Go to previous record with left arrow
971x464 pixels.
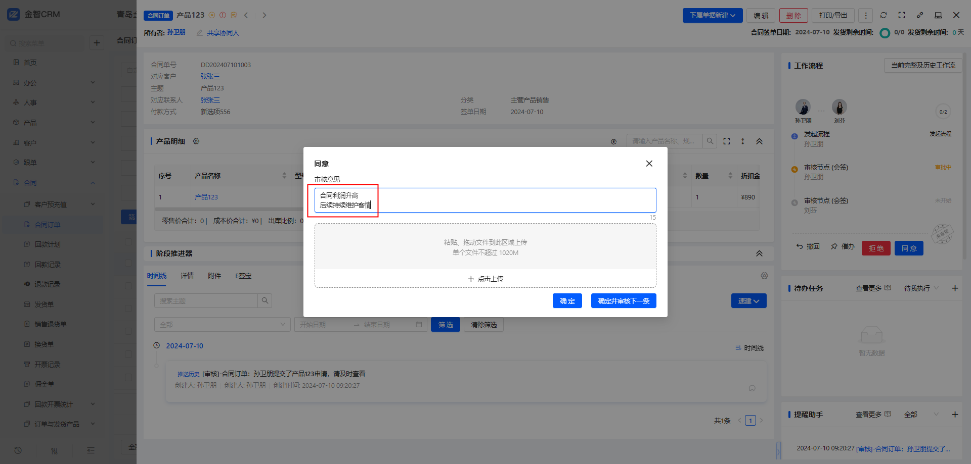[x=246, y=15]
